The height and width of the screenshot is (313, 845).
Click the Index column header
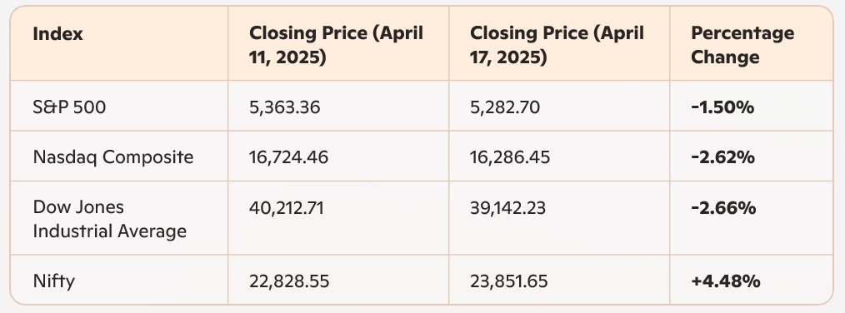(x=57, y=34)
